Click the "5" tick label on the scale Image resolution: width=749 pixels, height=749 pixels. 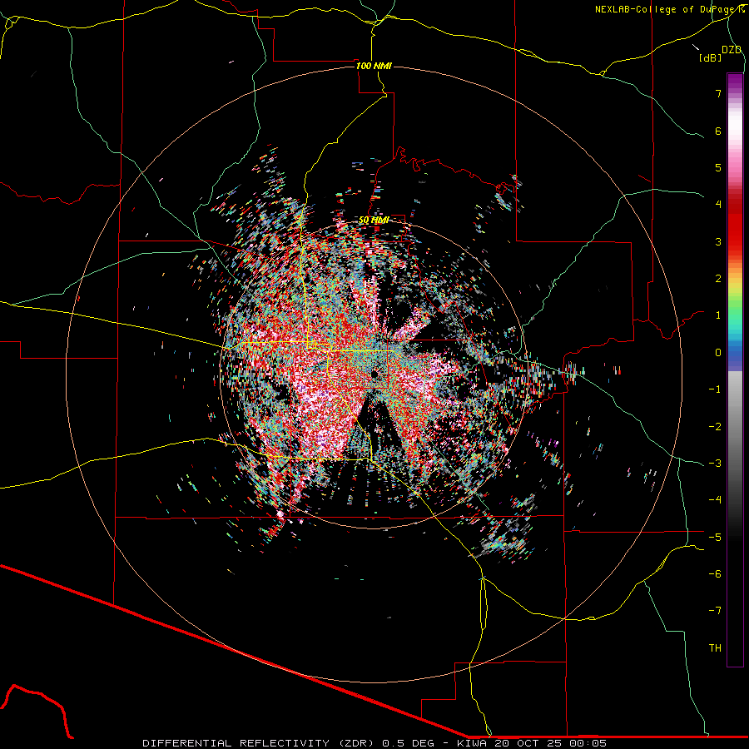tap(718, 167)
